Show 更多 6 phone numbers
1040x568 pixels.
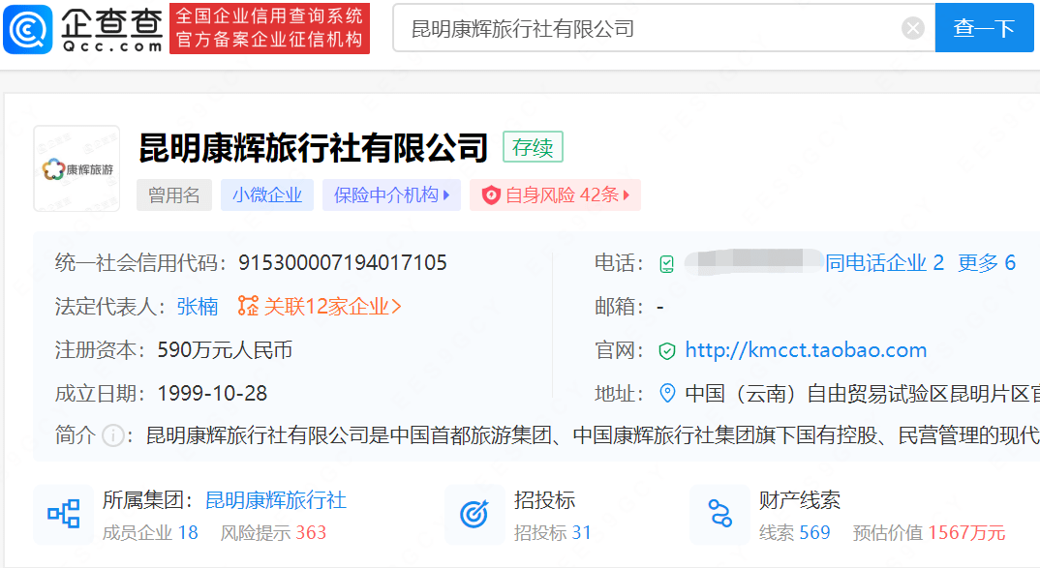[987, 262]
